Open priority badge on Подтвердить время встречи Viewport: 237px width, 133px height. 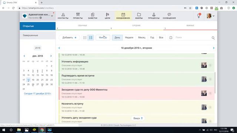pos(210,79)
